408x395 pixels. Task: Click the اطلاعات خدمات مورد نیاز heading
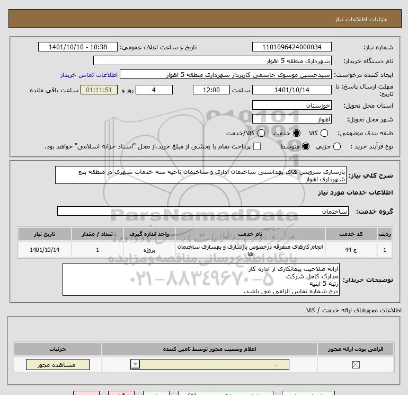pyautogui.click(x=355, y=192)
